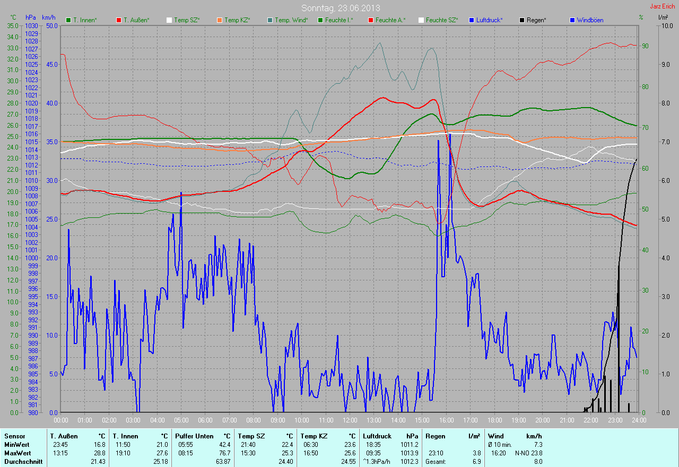
Task: Click the MaxWert row label
Action: tap(18, 453)
